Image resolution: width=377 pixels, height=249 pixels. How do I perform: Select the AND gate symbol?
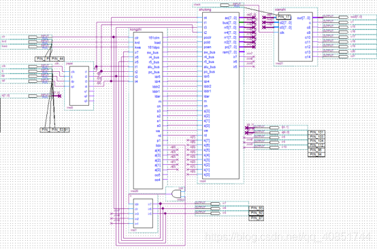(x=176, y=193)
